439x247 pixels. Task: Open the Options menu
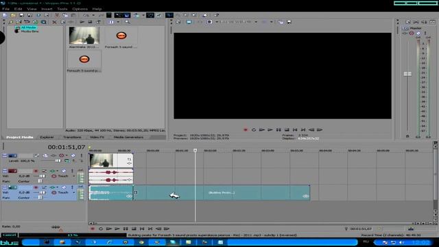click(80, 9)
